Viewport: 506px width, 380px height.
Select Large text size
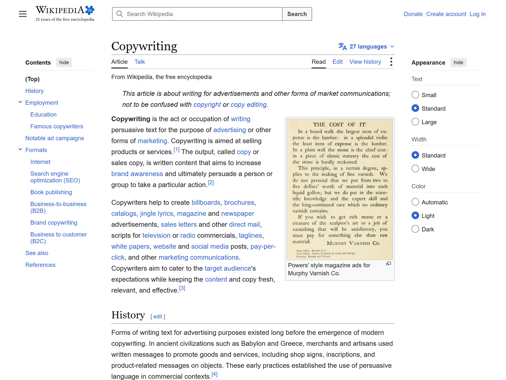415,122
